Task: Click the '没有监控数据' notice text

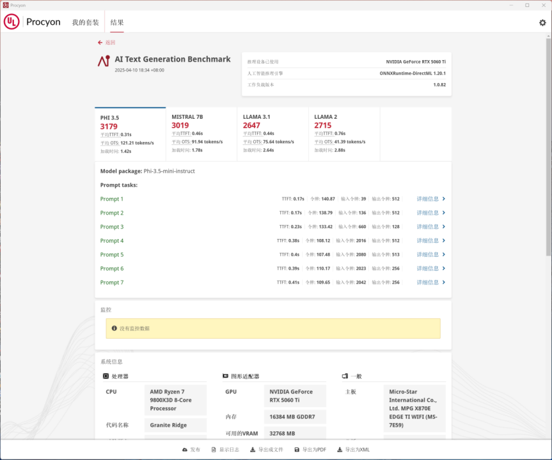Action: pos(134,328)
